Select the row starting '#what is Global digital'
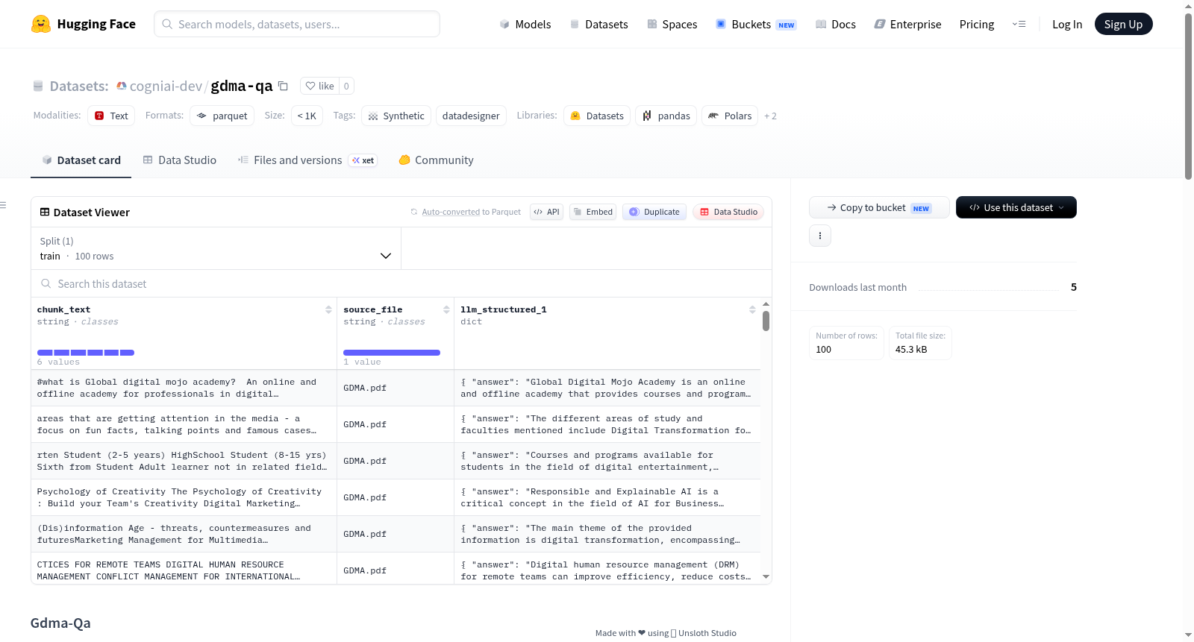This screenshot has height=642, width=1194. pos(396,388)
